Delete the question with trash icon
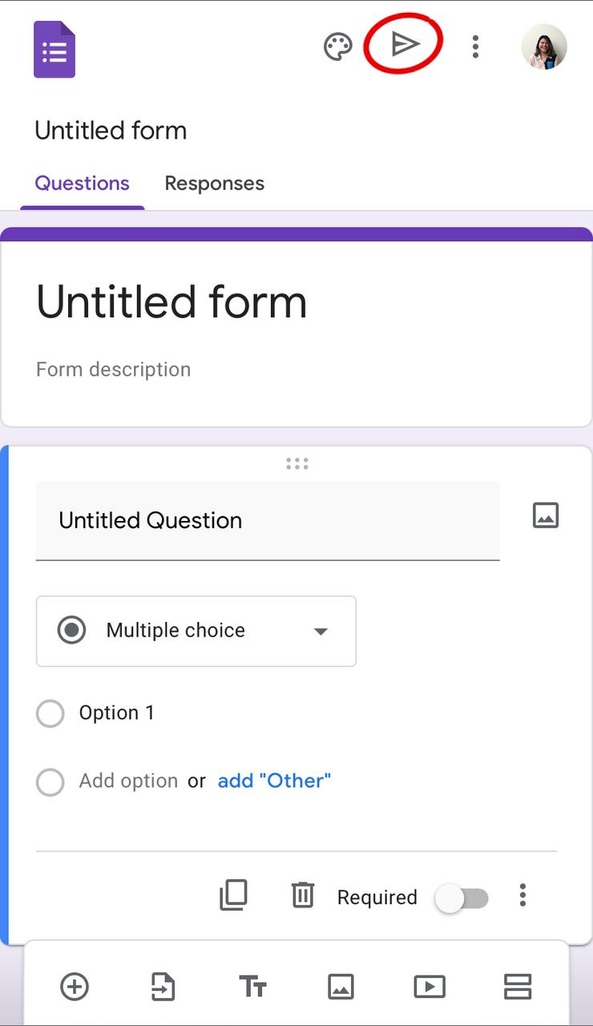 click(x=303, y=895)
